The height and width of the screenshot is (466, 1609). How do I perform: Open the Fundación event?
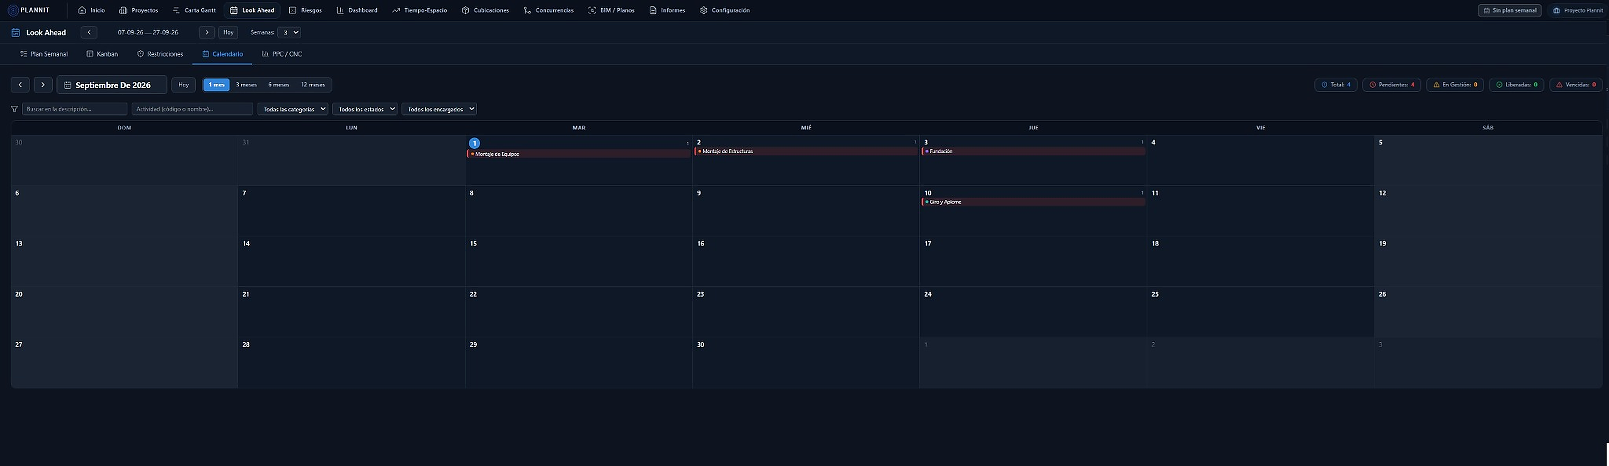[1033, 151]
